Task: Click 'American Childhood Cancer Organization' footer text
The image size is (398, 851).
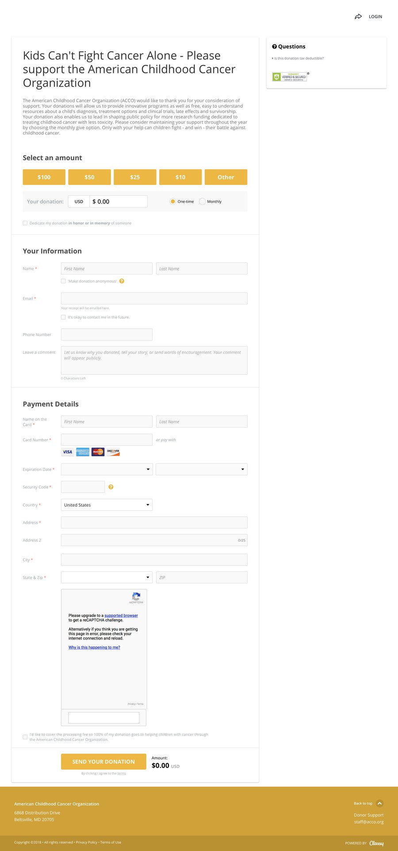Action: 57,804
